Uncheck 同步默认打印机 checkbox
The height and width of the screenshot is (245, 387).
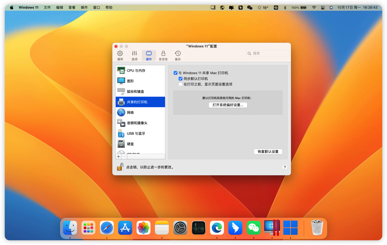180,79
